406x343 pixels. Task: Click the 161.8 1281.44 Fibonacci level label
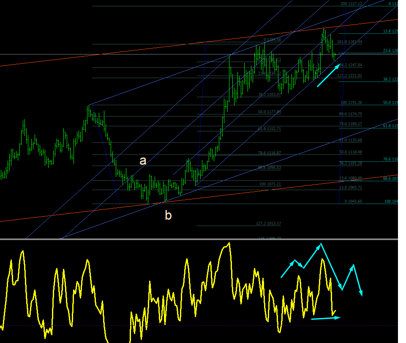pos(349,42)
